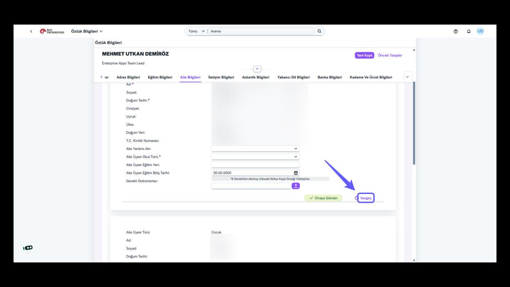This screenshot has width=510, height=287.
Task: Switch to the Eğitim Bilgileri tab
Action: 160,77
